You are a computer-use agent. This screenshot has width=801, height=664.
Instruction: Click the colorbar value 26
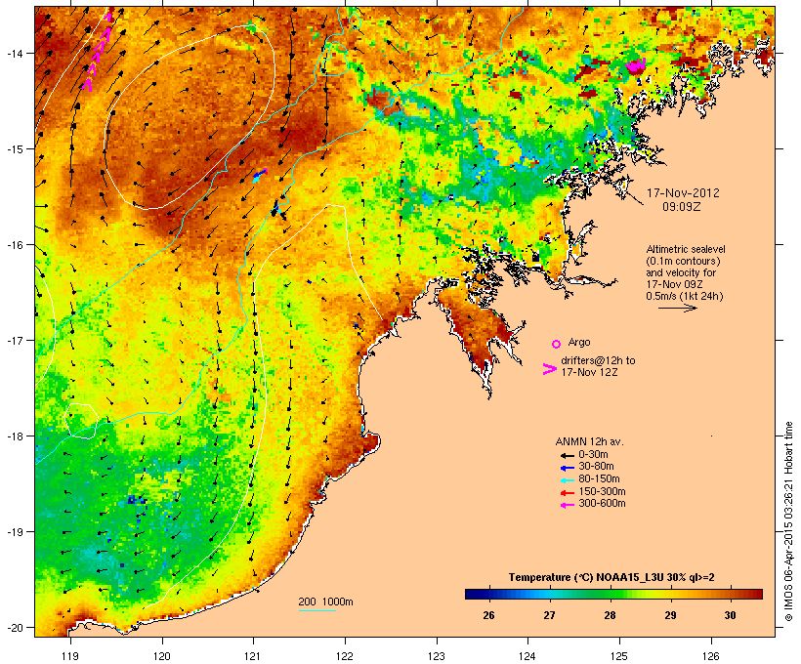point(488,615)
